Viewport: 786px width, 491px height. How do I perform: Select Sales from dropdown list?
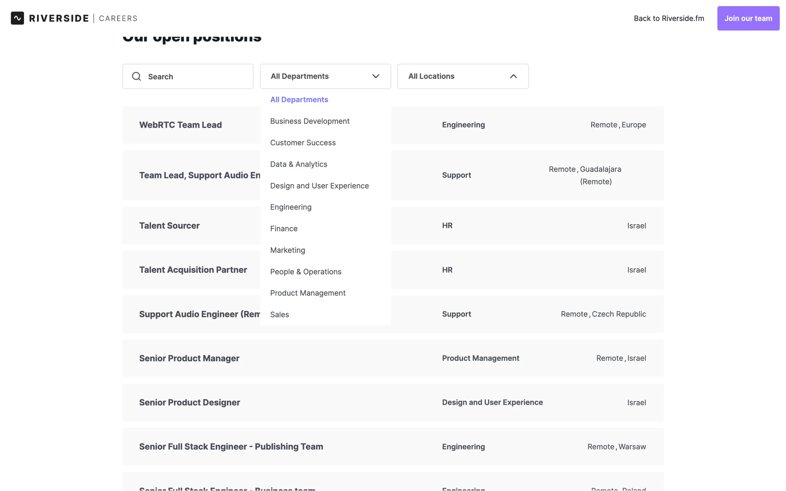click(x=279, y=315)
